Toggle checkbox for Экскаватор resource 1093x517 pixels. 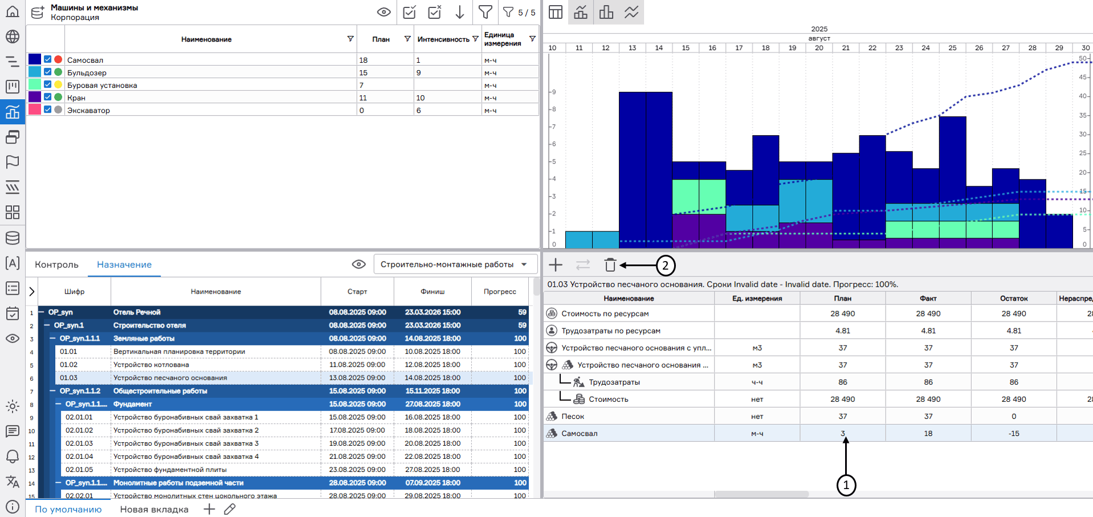(48, 109)
